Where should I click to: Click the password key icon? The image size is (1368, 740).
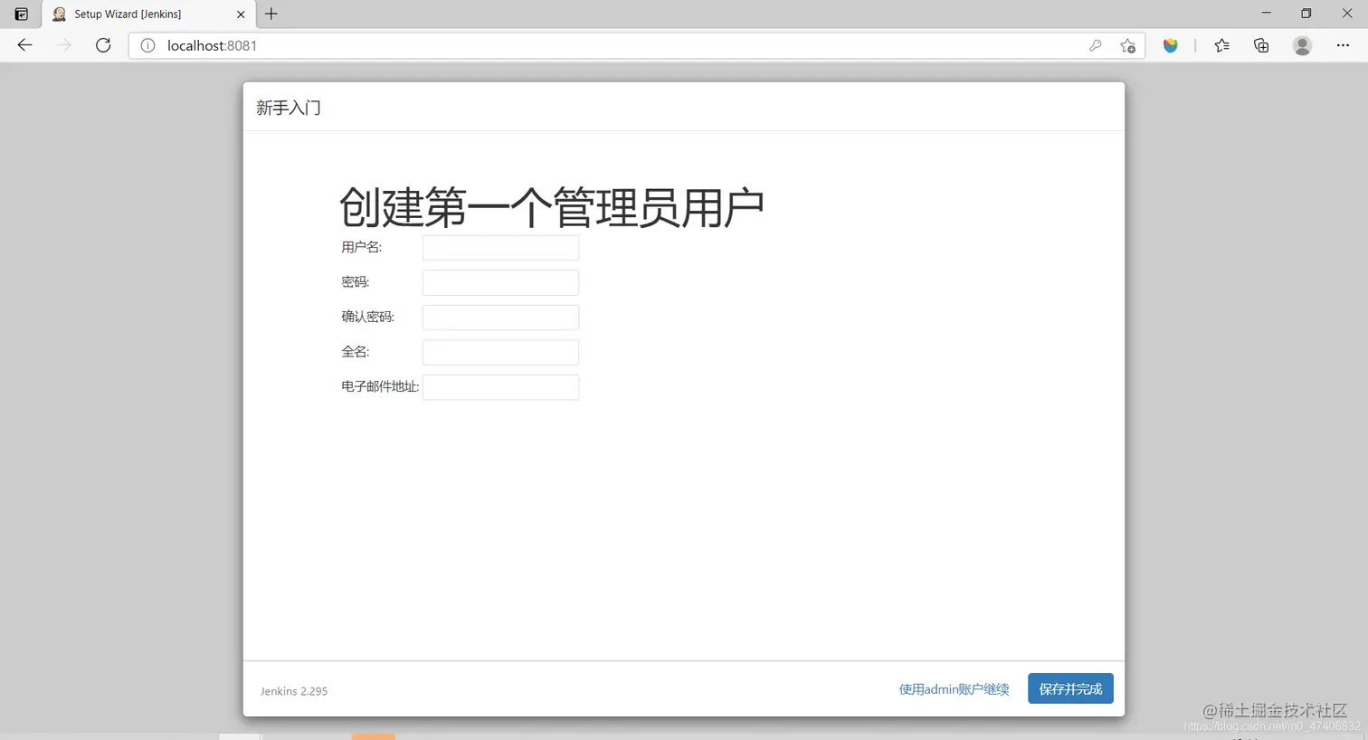tap(1096, 45)
